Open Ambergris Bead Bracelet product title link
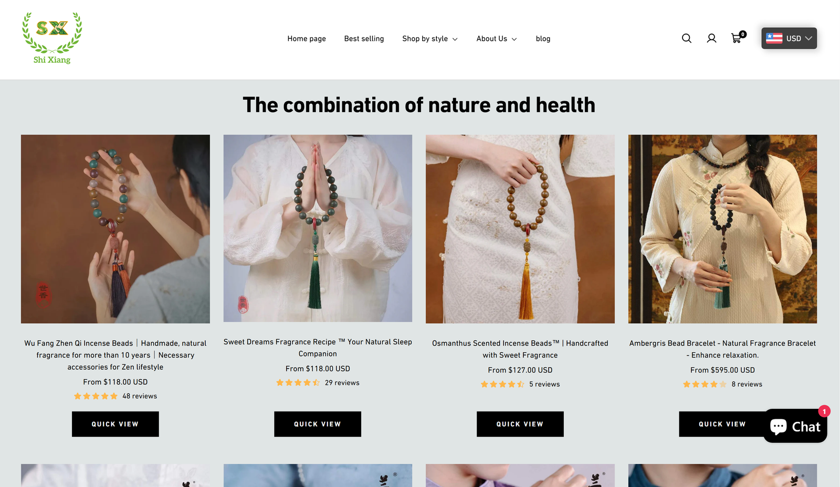 pos(722,349)
